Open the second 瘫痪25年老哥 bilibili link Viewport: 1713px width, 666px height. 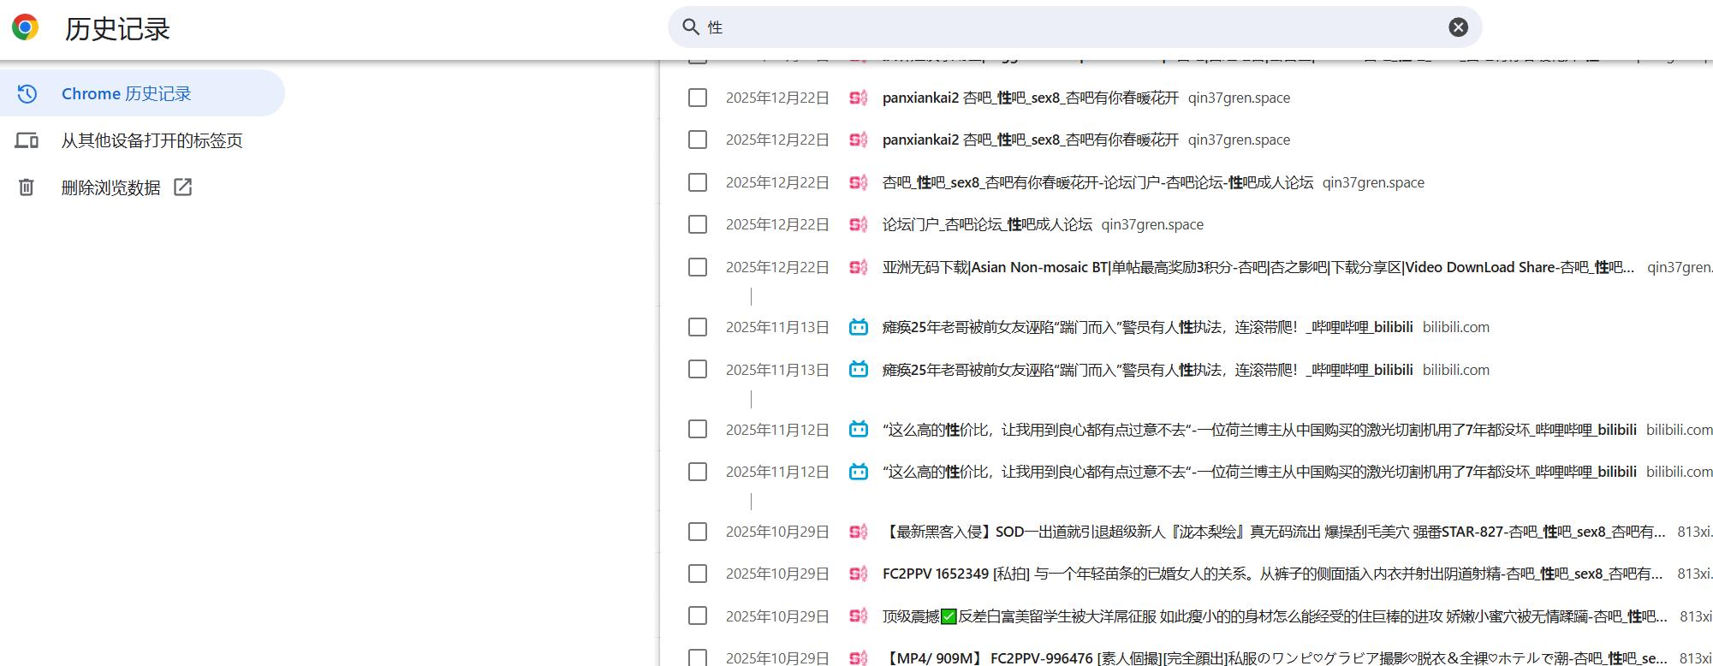click(x=1148, y=370)
